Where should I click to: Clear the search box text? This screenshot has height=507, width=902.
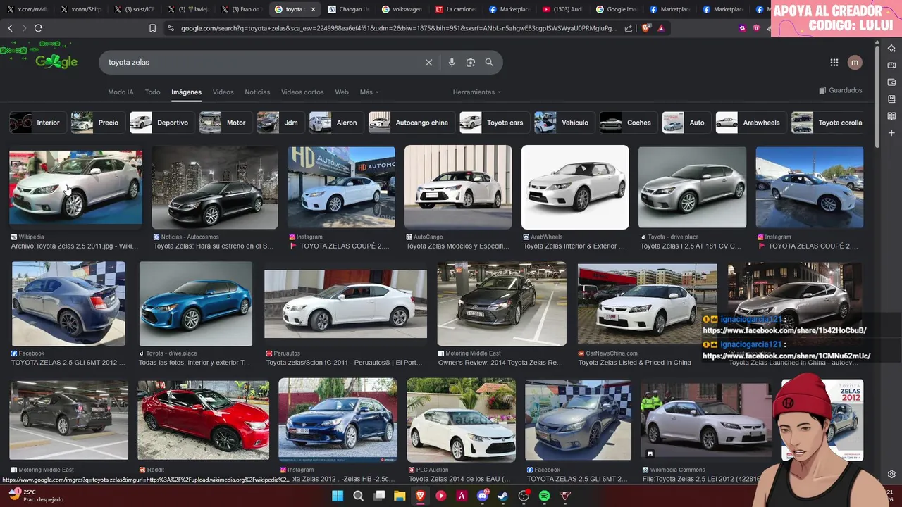pos(428,62)
